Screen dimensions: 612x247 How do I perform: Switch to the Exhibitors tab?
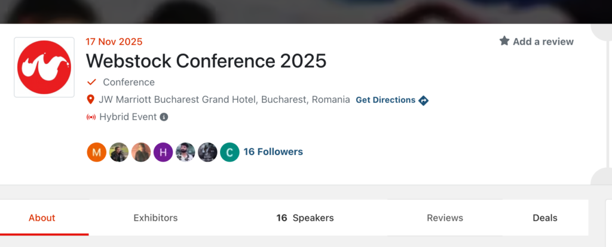[x=155, y=218]
